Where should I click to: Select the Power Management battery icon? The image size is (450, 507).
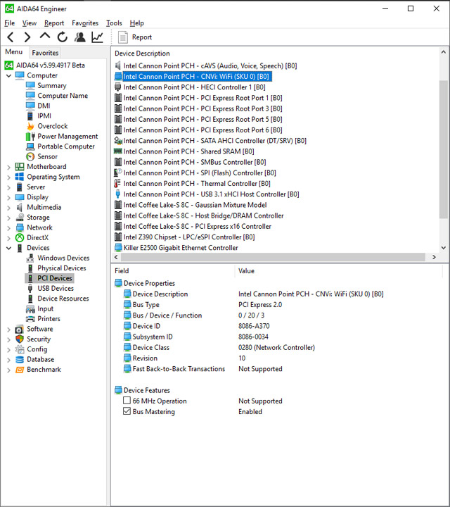tap(30, 136)
